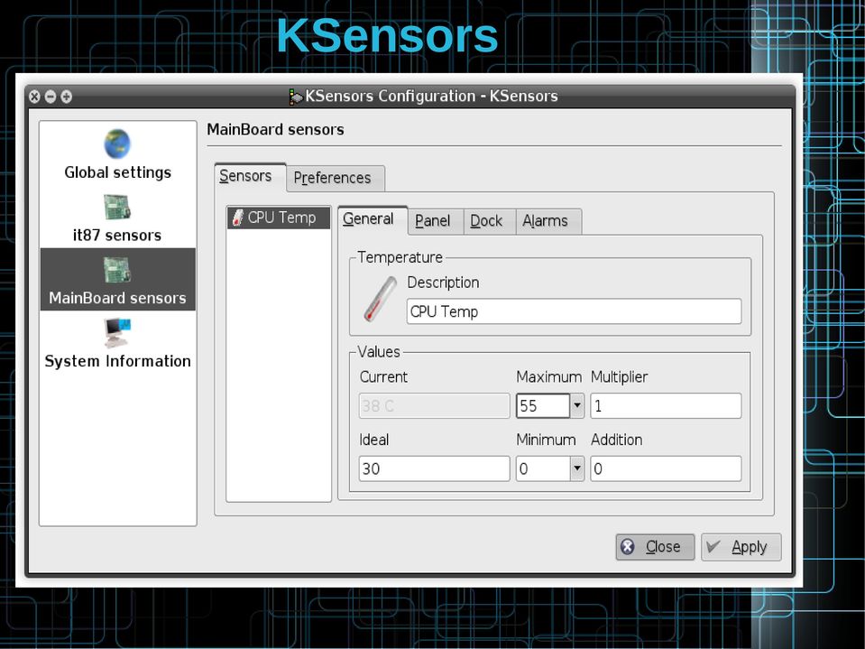Open the Panel tab

click(x=436, y=221)
